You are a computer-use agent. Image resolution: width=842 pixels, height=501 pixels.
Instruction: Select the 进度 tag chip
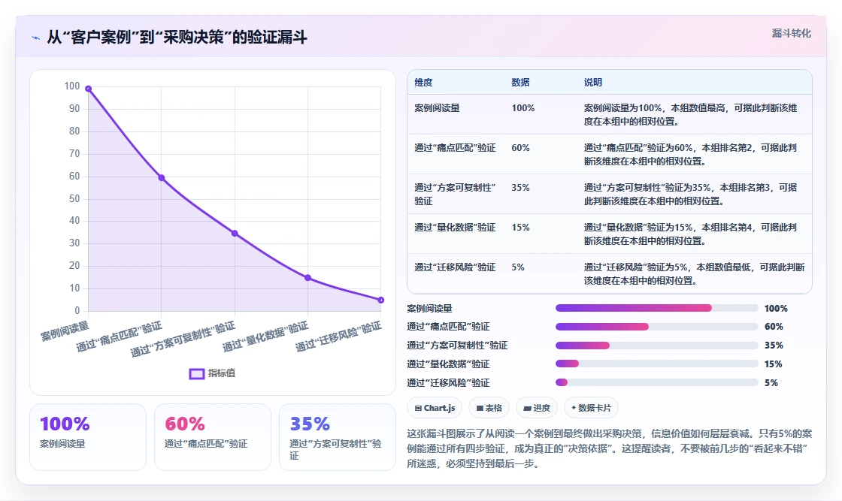pos(537,408)
